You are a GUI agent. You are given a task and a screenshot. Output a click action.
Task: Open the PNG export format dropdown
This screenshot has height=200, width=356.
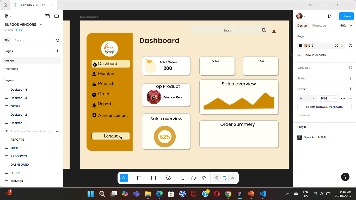point(328,98)
